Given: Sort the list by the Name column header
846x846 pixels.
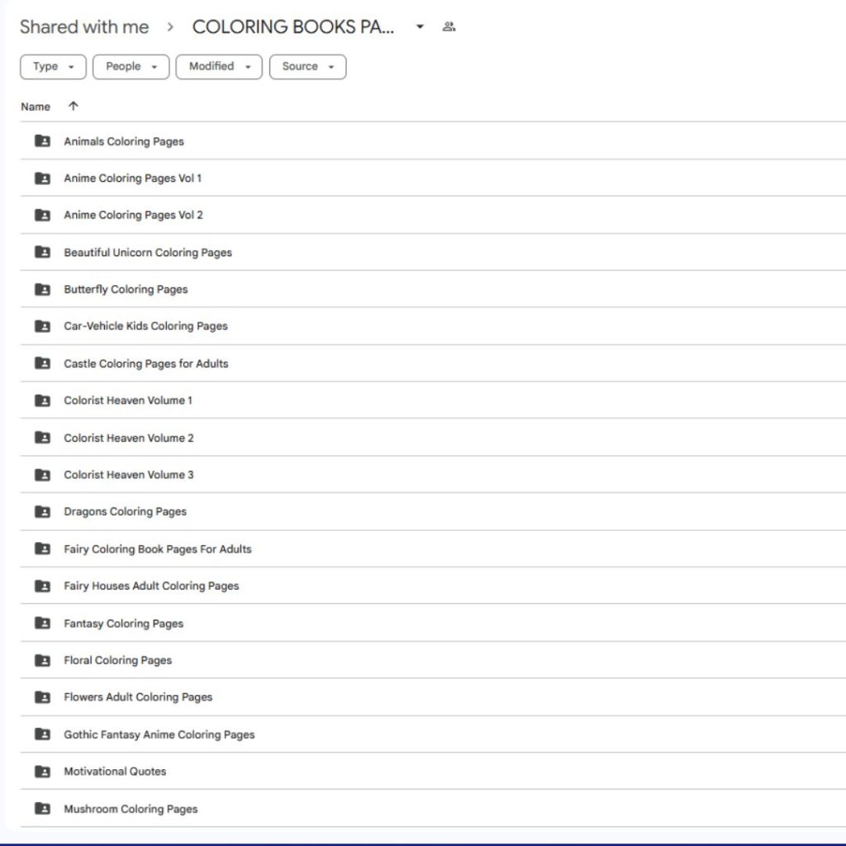Looking at the screenshot, I should tap(36, 107).
